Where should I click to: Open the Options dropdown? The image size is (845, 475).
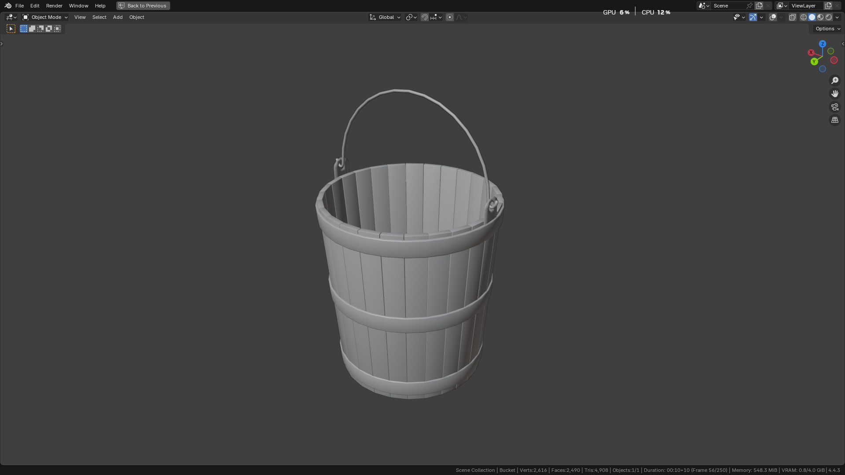pos(827,29)
